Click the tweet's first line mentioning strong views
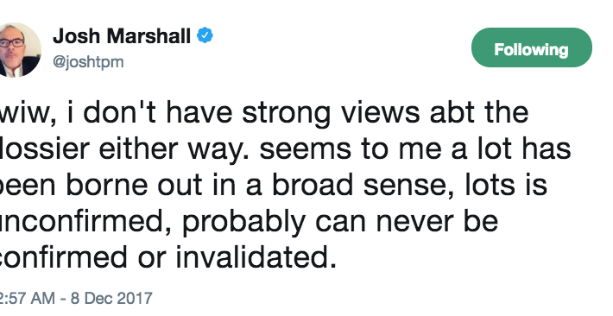 point(264,113)
